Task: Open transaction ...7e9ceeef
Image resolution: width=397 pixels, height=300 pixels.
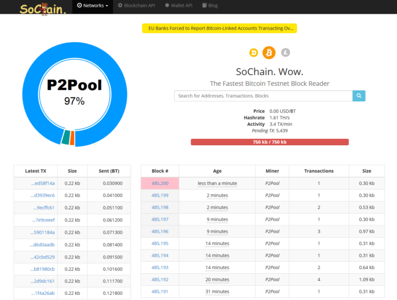Action: (43, 220)
